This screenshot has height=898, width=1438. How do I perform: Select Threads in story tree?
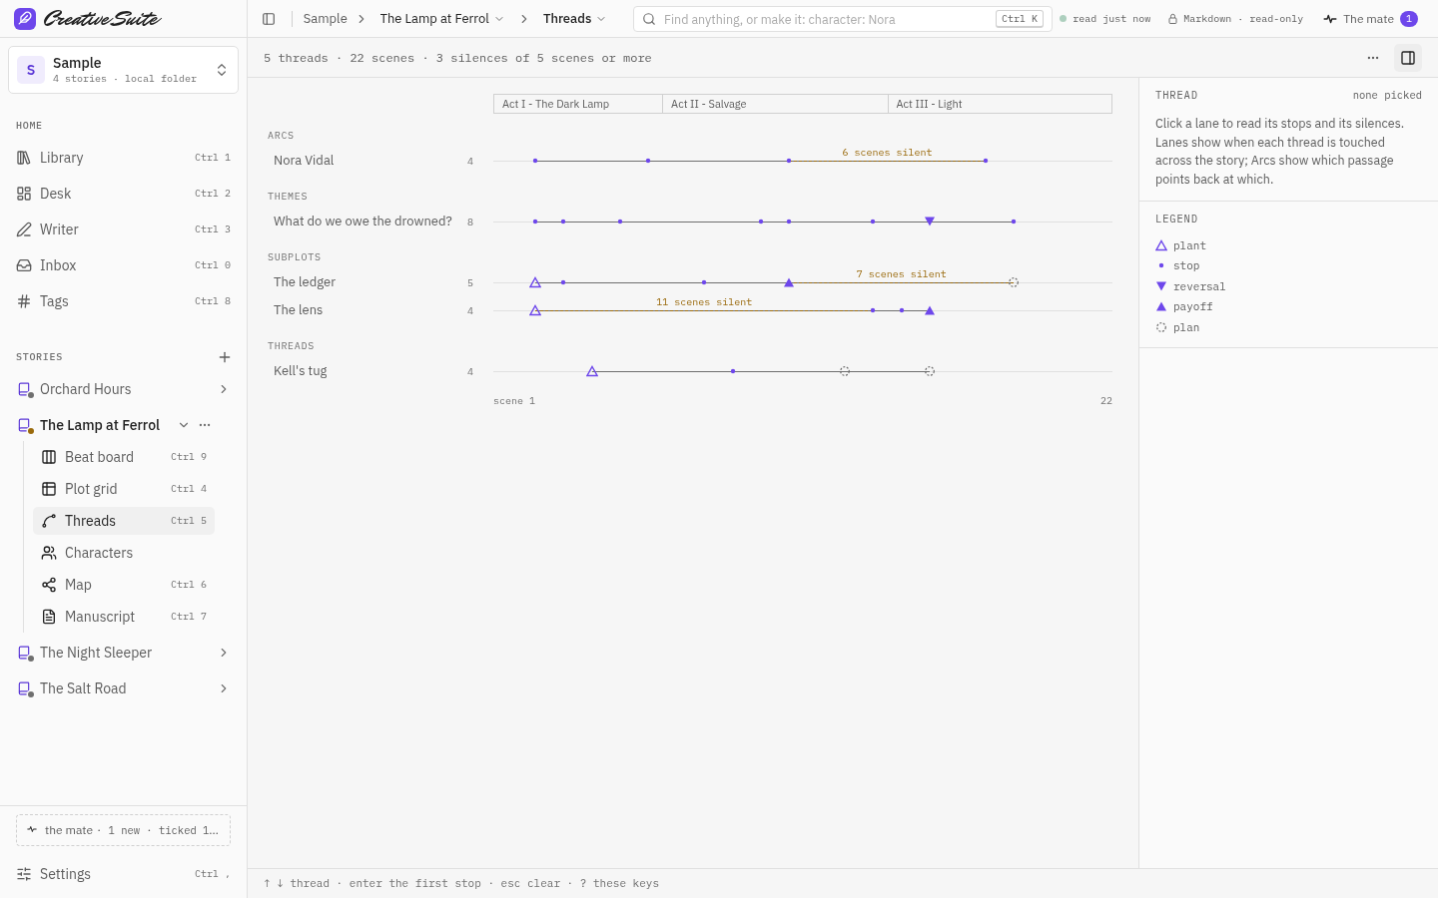124,521
